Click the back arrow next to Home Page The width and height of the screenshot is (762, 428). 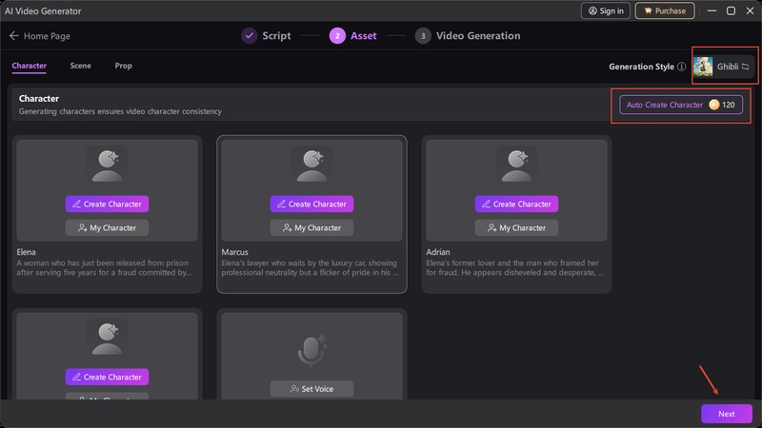pos(13,36)
